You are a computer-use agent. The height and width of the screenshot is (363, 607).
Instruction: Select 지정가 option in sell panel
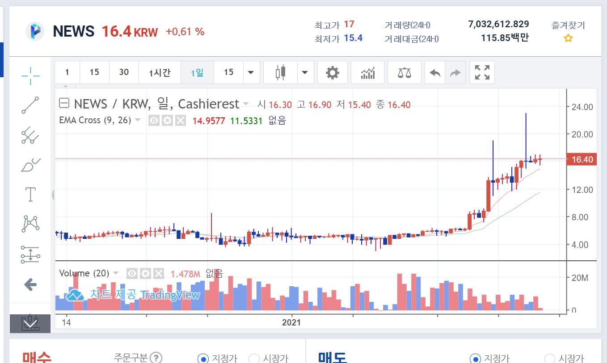[x=476, y=359]
